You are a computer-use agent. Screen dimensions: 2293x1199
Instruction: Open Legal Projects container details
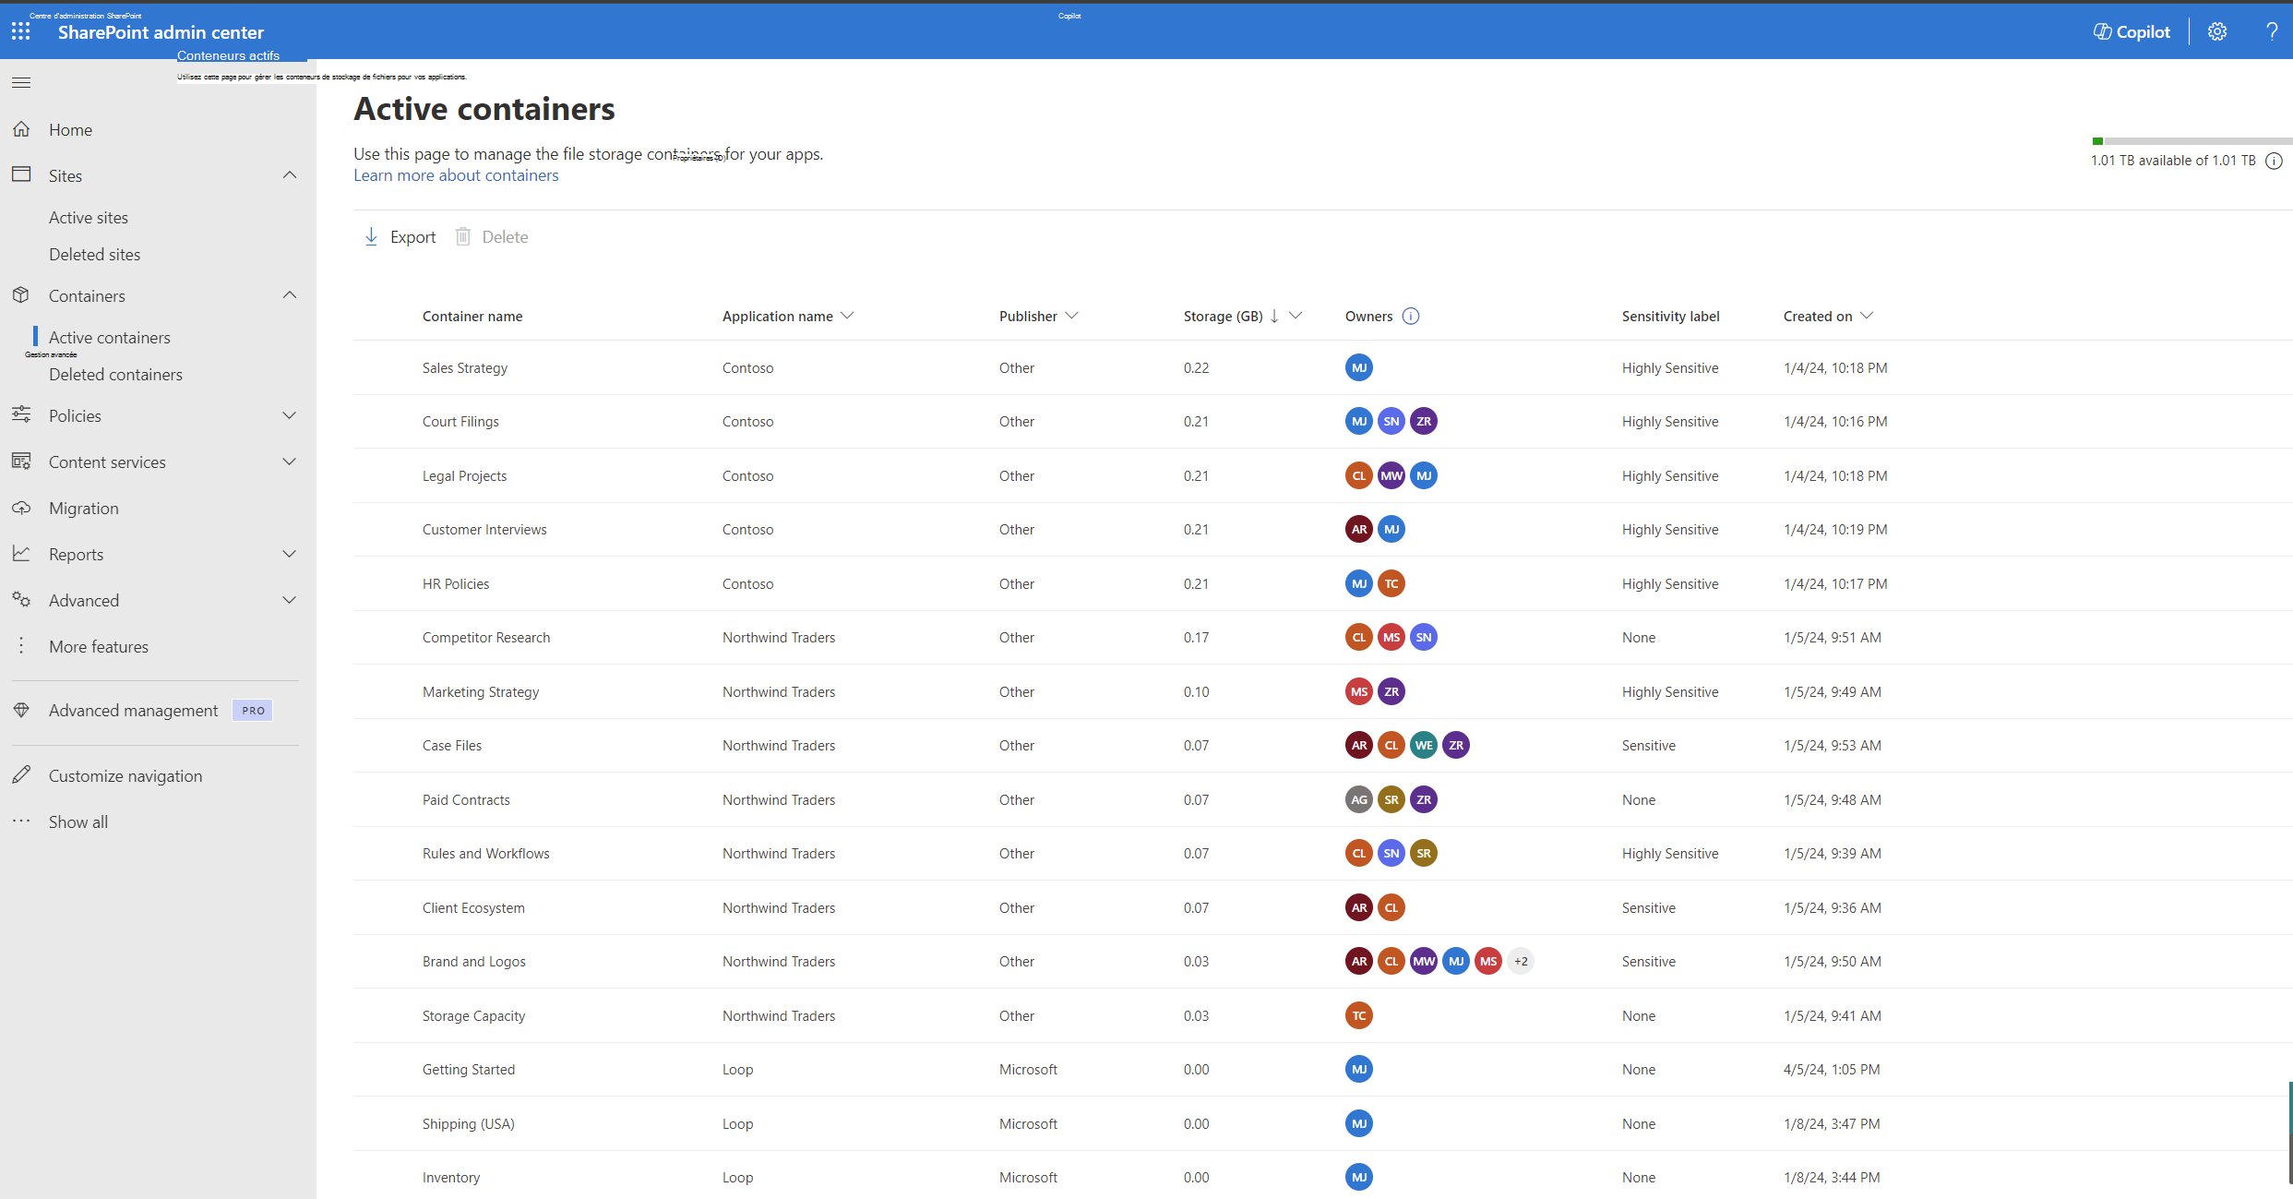click(x=464, y=475)
